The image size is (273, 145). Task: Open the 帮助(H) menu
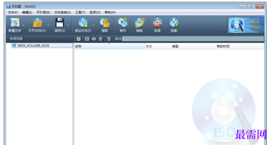tap(110, 12)
